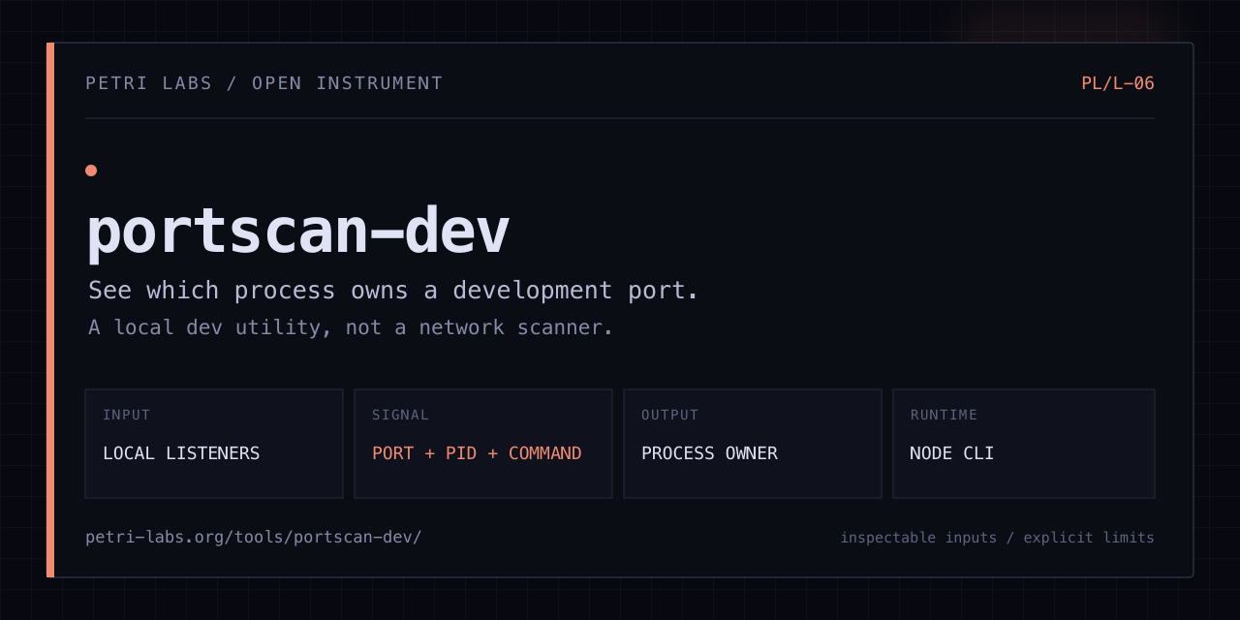Click the PORT + PID + COMMAND value
Screen dimensions: 1240x620
click(x=477, y=453)
